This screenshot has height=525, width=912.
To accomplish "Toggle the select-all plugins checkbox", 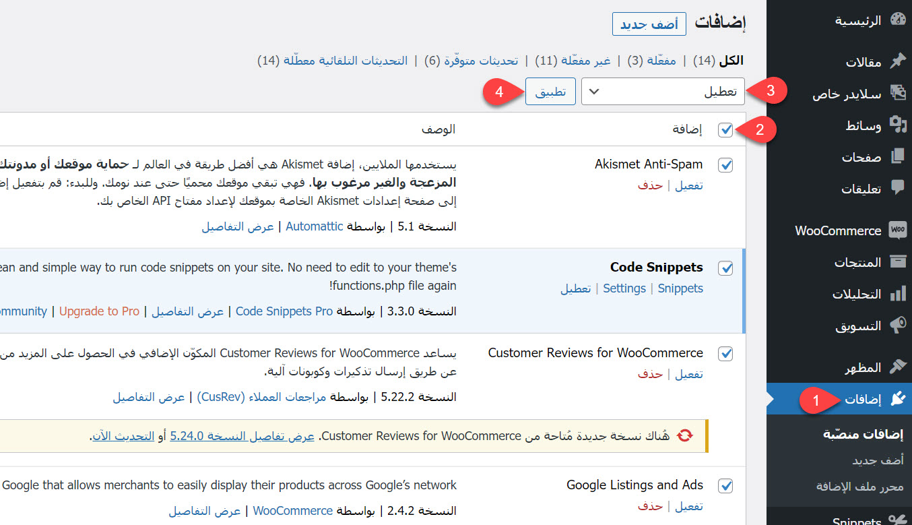I will [x=725, y=130].
